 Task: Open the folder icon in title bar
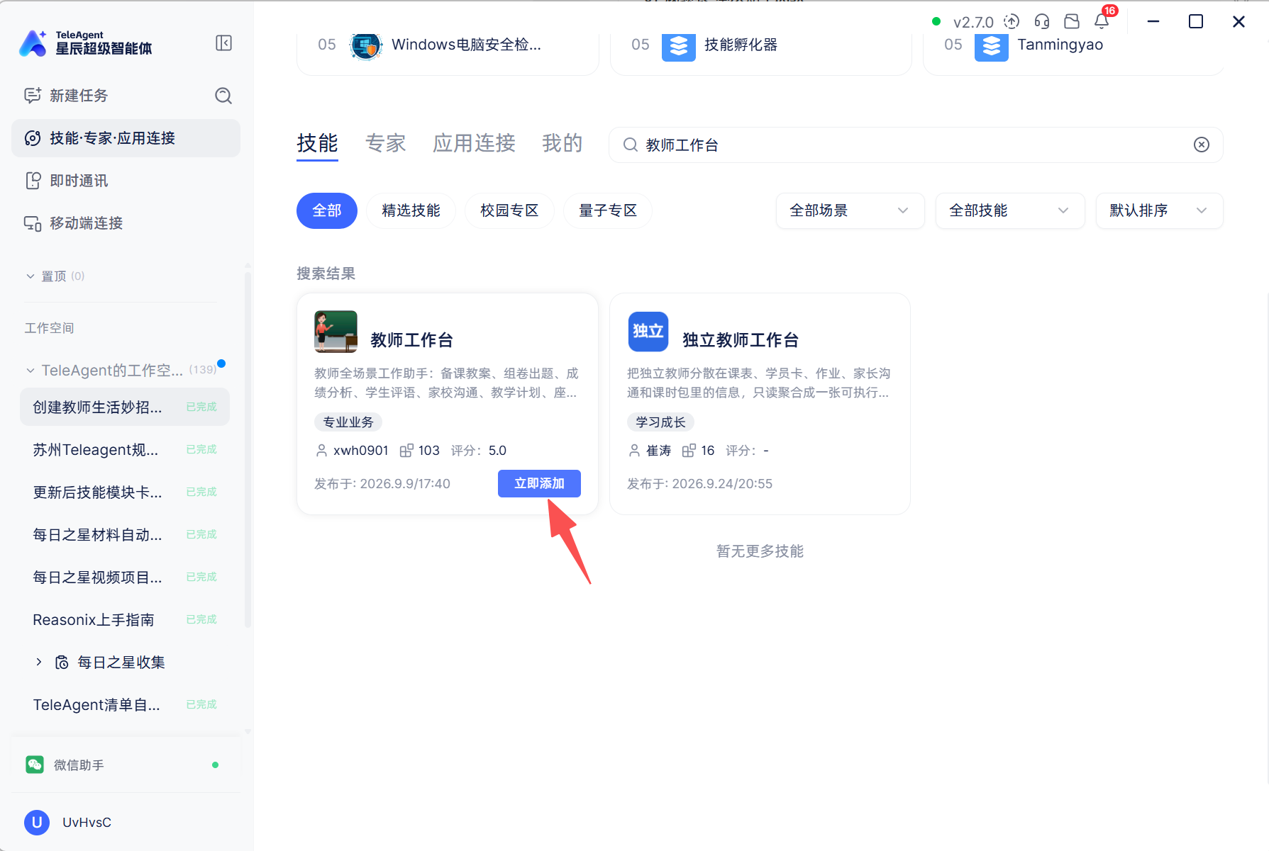[1072, 21]
